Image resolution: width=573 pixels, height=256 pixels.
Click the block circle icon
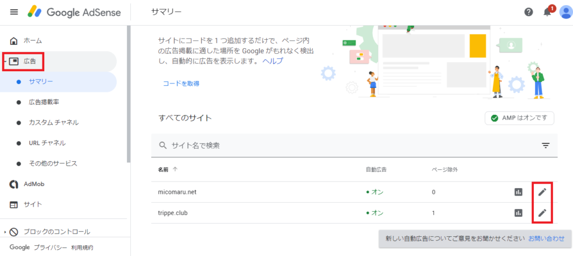[x=13, y=231]
